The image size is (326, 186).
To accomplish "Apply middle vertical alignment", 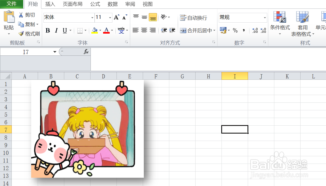I will (144, 17).
